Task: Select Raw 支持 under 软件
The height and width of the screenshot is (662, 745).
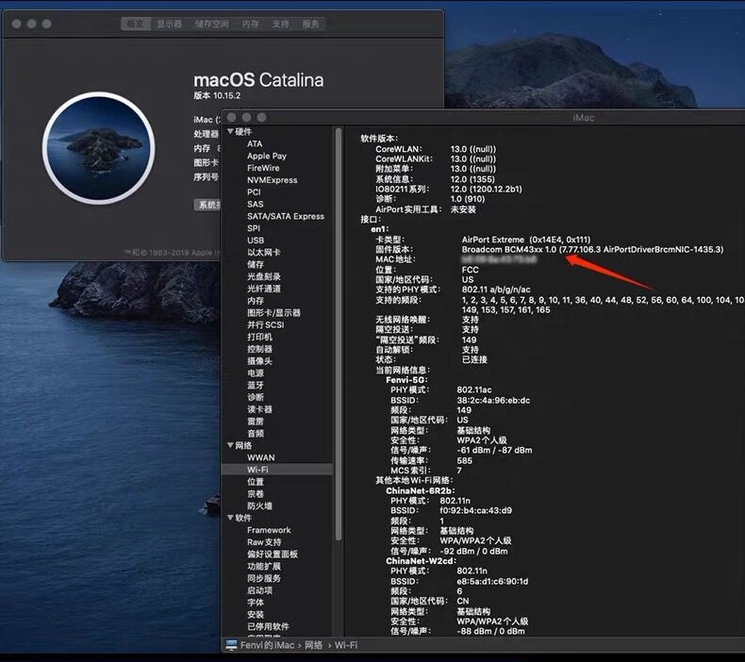Action: pos(264,542)
